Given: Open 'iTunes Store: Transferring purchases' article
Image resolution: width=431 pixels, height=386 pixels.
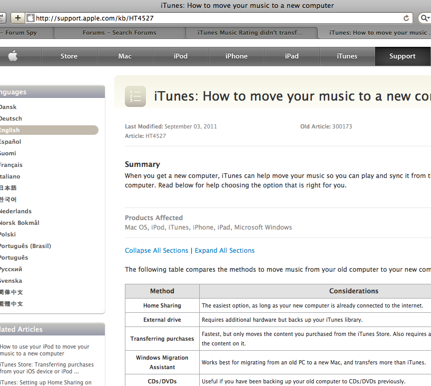Looking at the screenshot, I should tap(47, 368).
